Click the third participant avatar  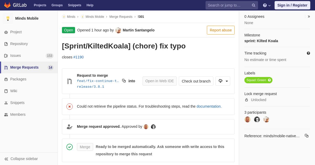[266, 119]
